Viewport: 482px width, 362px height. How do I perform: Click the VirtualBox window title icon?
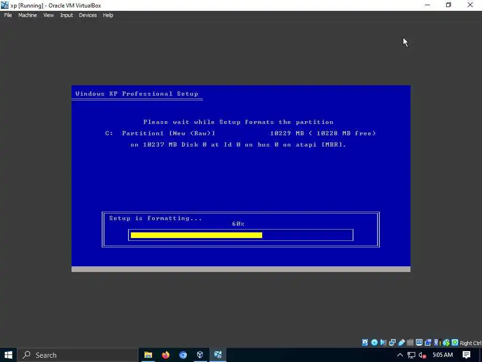(5, 5)
